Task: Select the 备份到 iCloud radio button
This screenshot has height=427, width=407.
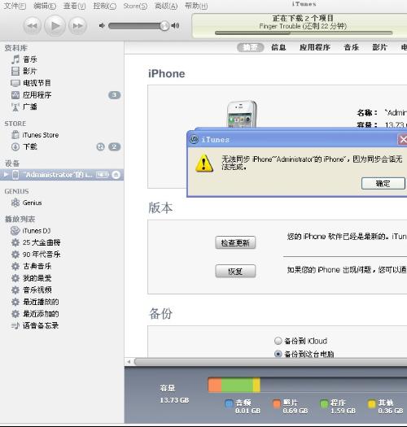Action: point(278,341)
